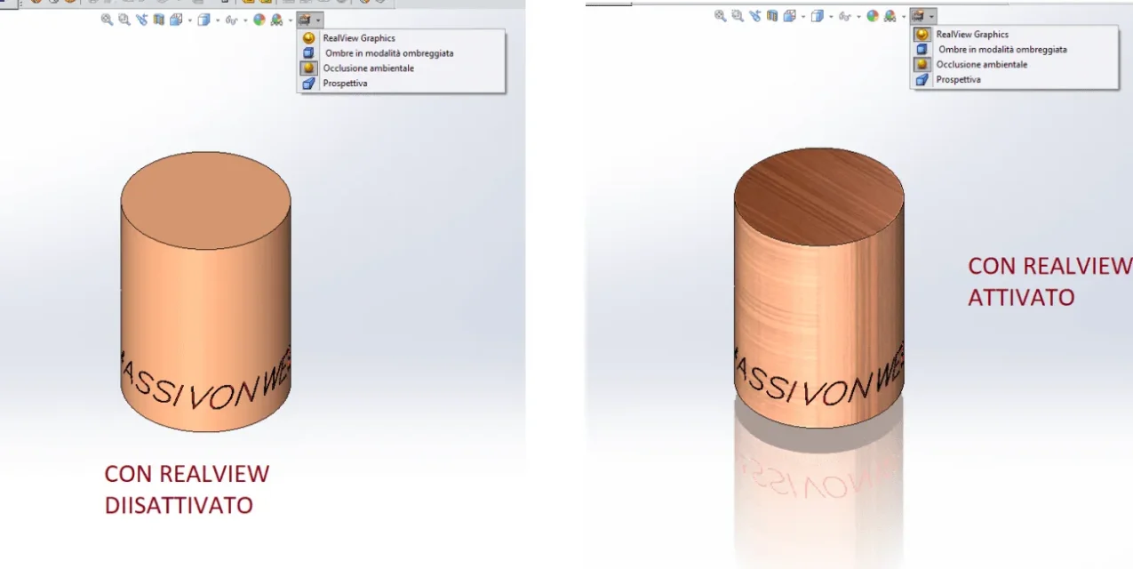The width and height of the screenshot is (1133, 569).
Task: Collapse View Settings arrow in RealView-attivato screenshot
Action: tap(931, 17)
